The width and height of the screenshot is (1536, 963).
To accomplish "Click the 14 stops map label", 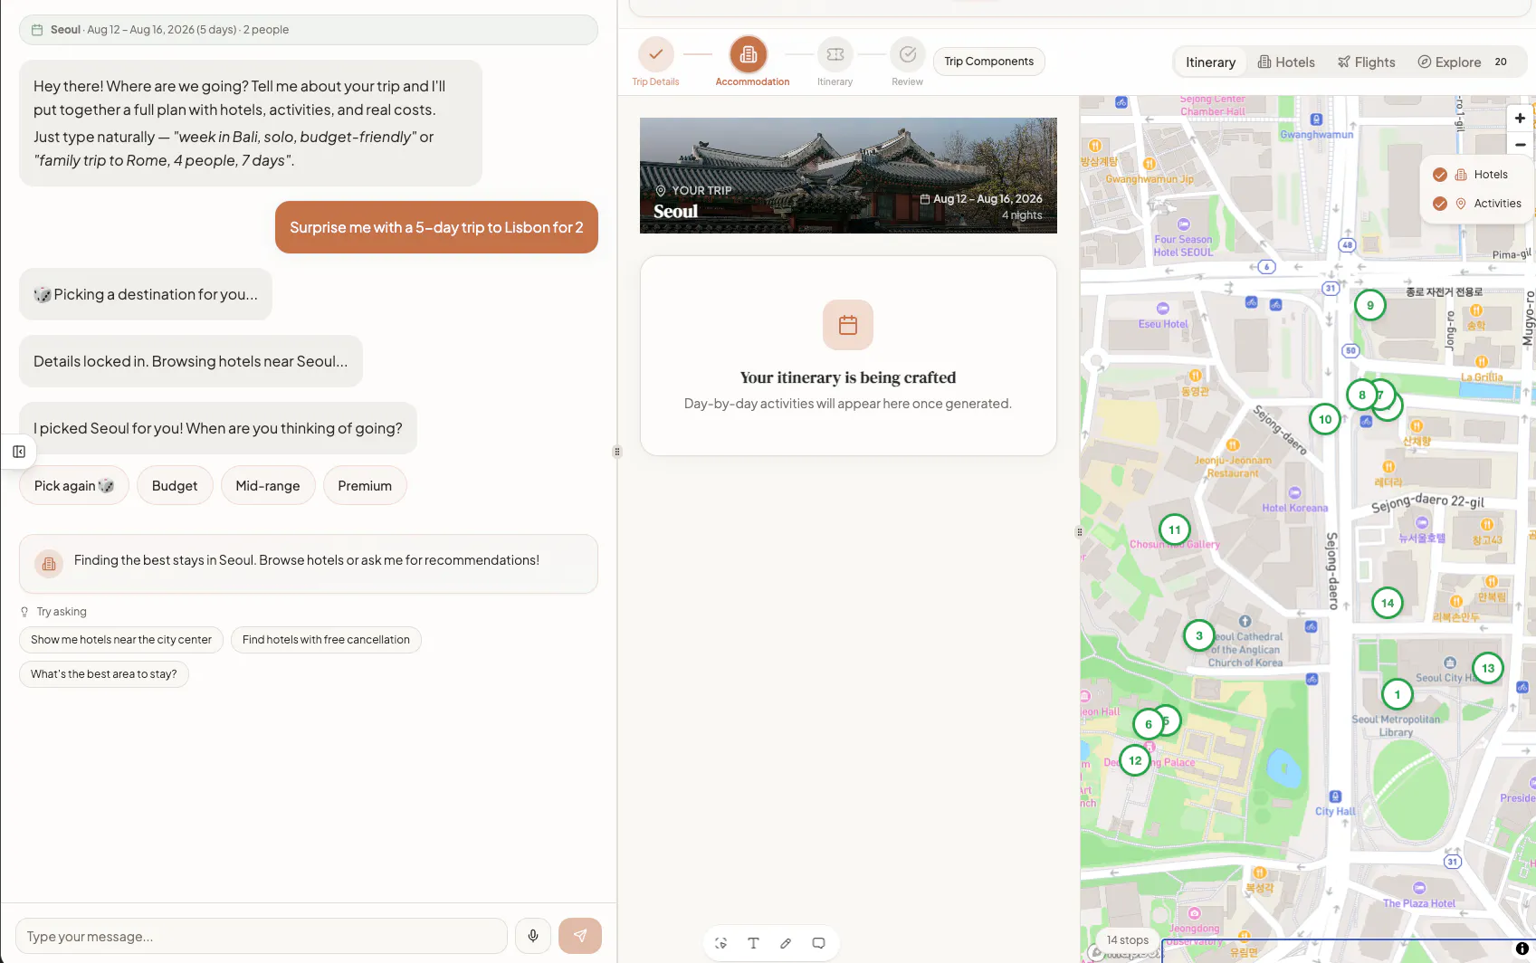I will click(x=1128, y=939).
